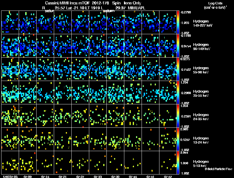The height and width of the screenshot is (178, 234).
Task: Select the 07:15 panel in Hydrogen 35-55 keV row
Action: [x=45, y=92]
